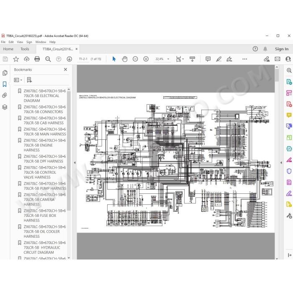Switch to the Home tab
The width and height of the screenshot is (293, 293).
tap(8, 49)
